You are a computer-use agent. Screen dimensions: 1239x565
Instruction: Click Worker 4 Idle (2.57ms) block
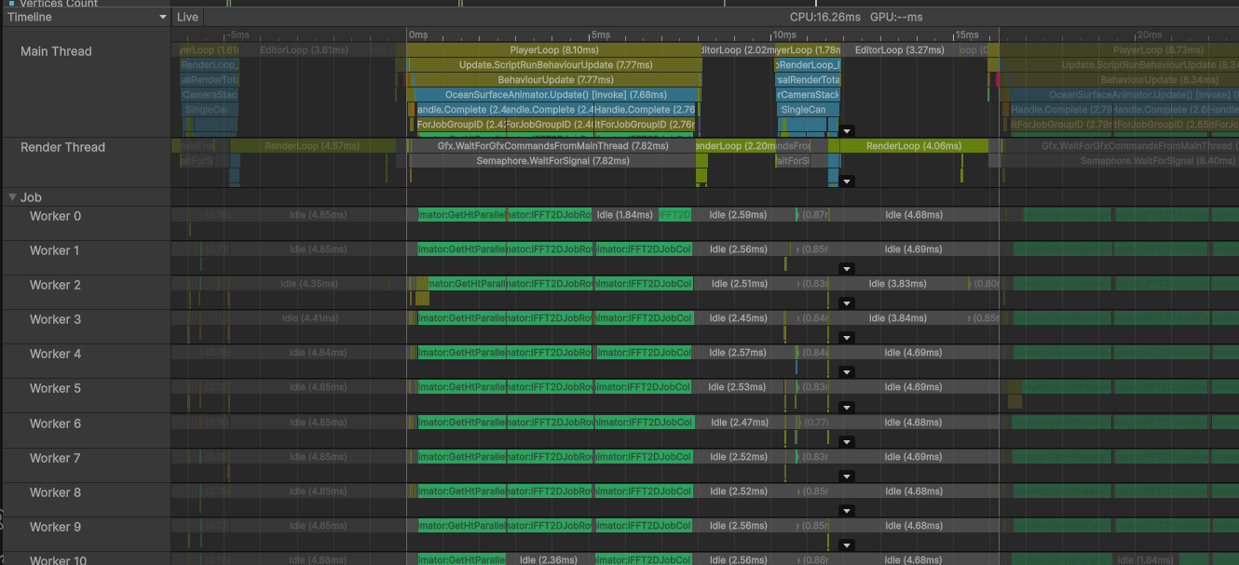tap(738, 353)
